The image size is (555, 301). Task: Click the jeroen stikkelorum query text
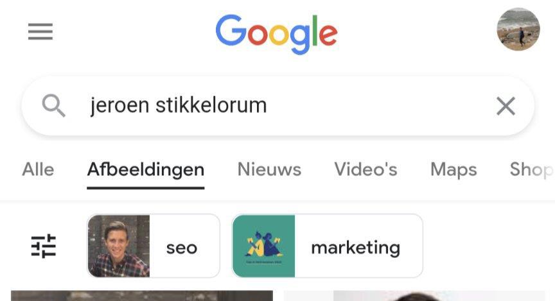tap(179, 105)
